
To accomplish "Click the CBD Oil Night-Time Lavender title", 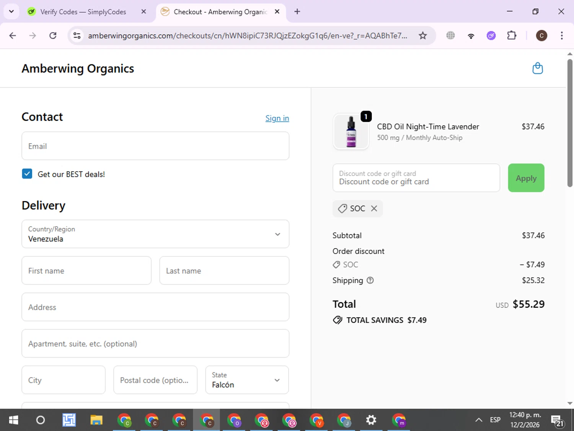I will [x=428, y=126].
